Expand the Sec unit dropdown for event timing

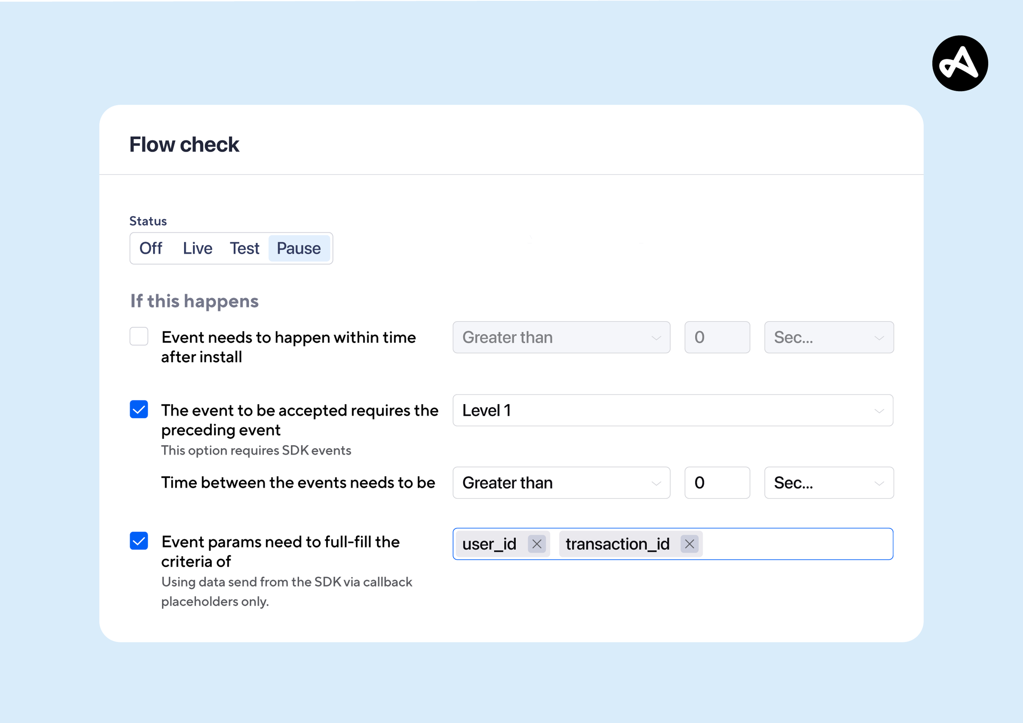pyautogui.click(x=828, y=483)
